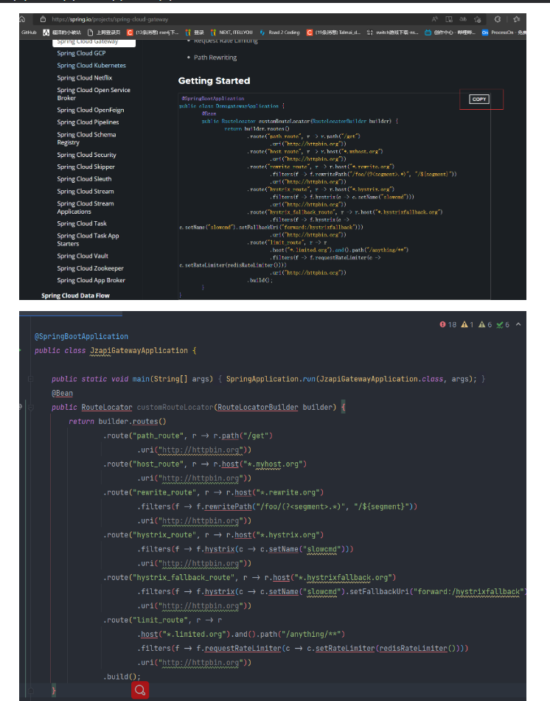
Task: Open Spring Cloud Schema Registry link
Action: (86, 138)
